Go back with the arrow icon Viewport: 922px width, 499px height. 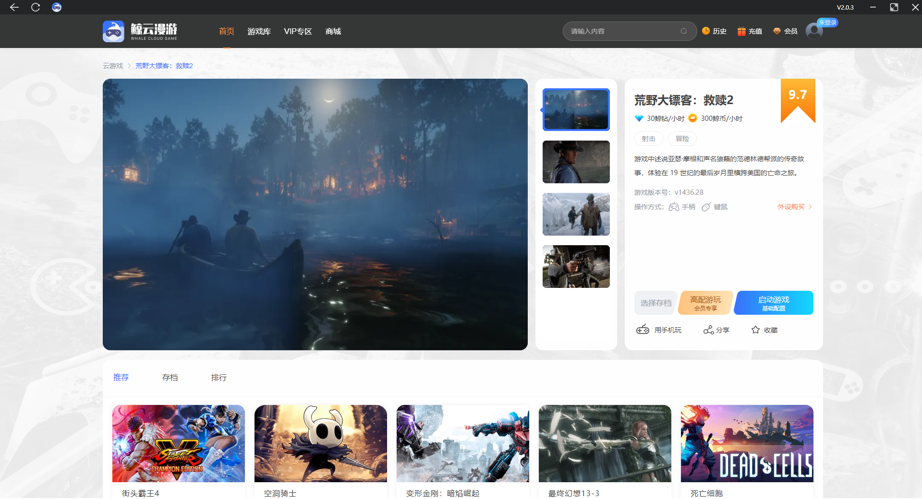click(14, 7)
